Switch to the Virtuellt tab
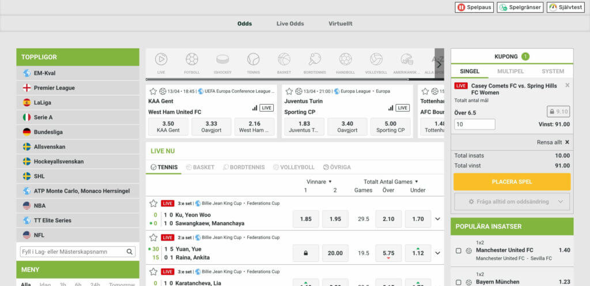590x286 pixels. pyautogui.click(x=341, y=24)
